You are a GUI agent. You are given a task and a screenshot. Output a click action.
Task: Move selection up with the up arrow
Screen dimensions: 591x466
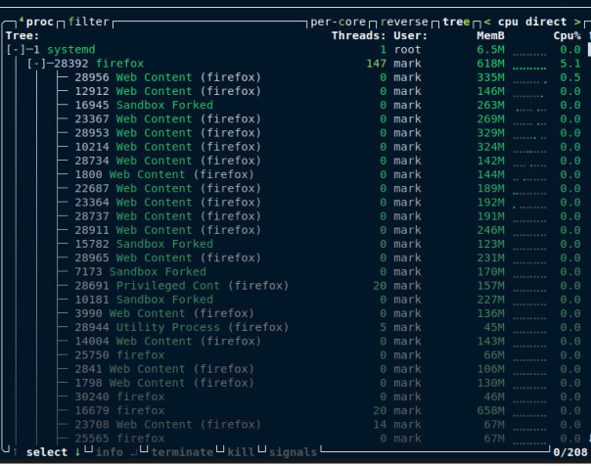pyautogui.click(x=16, y=451)
